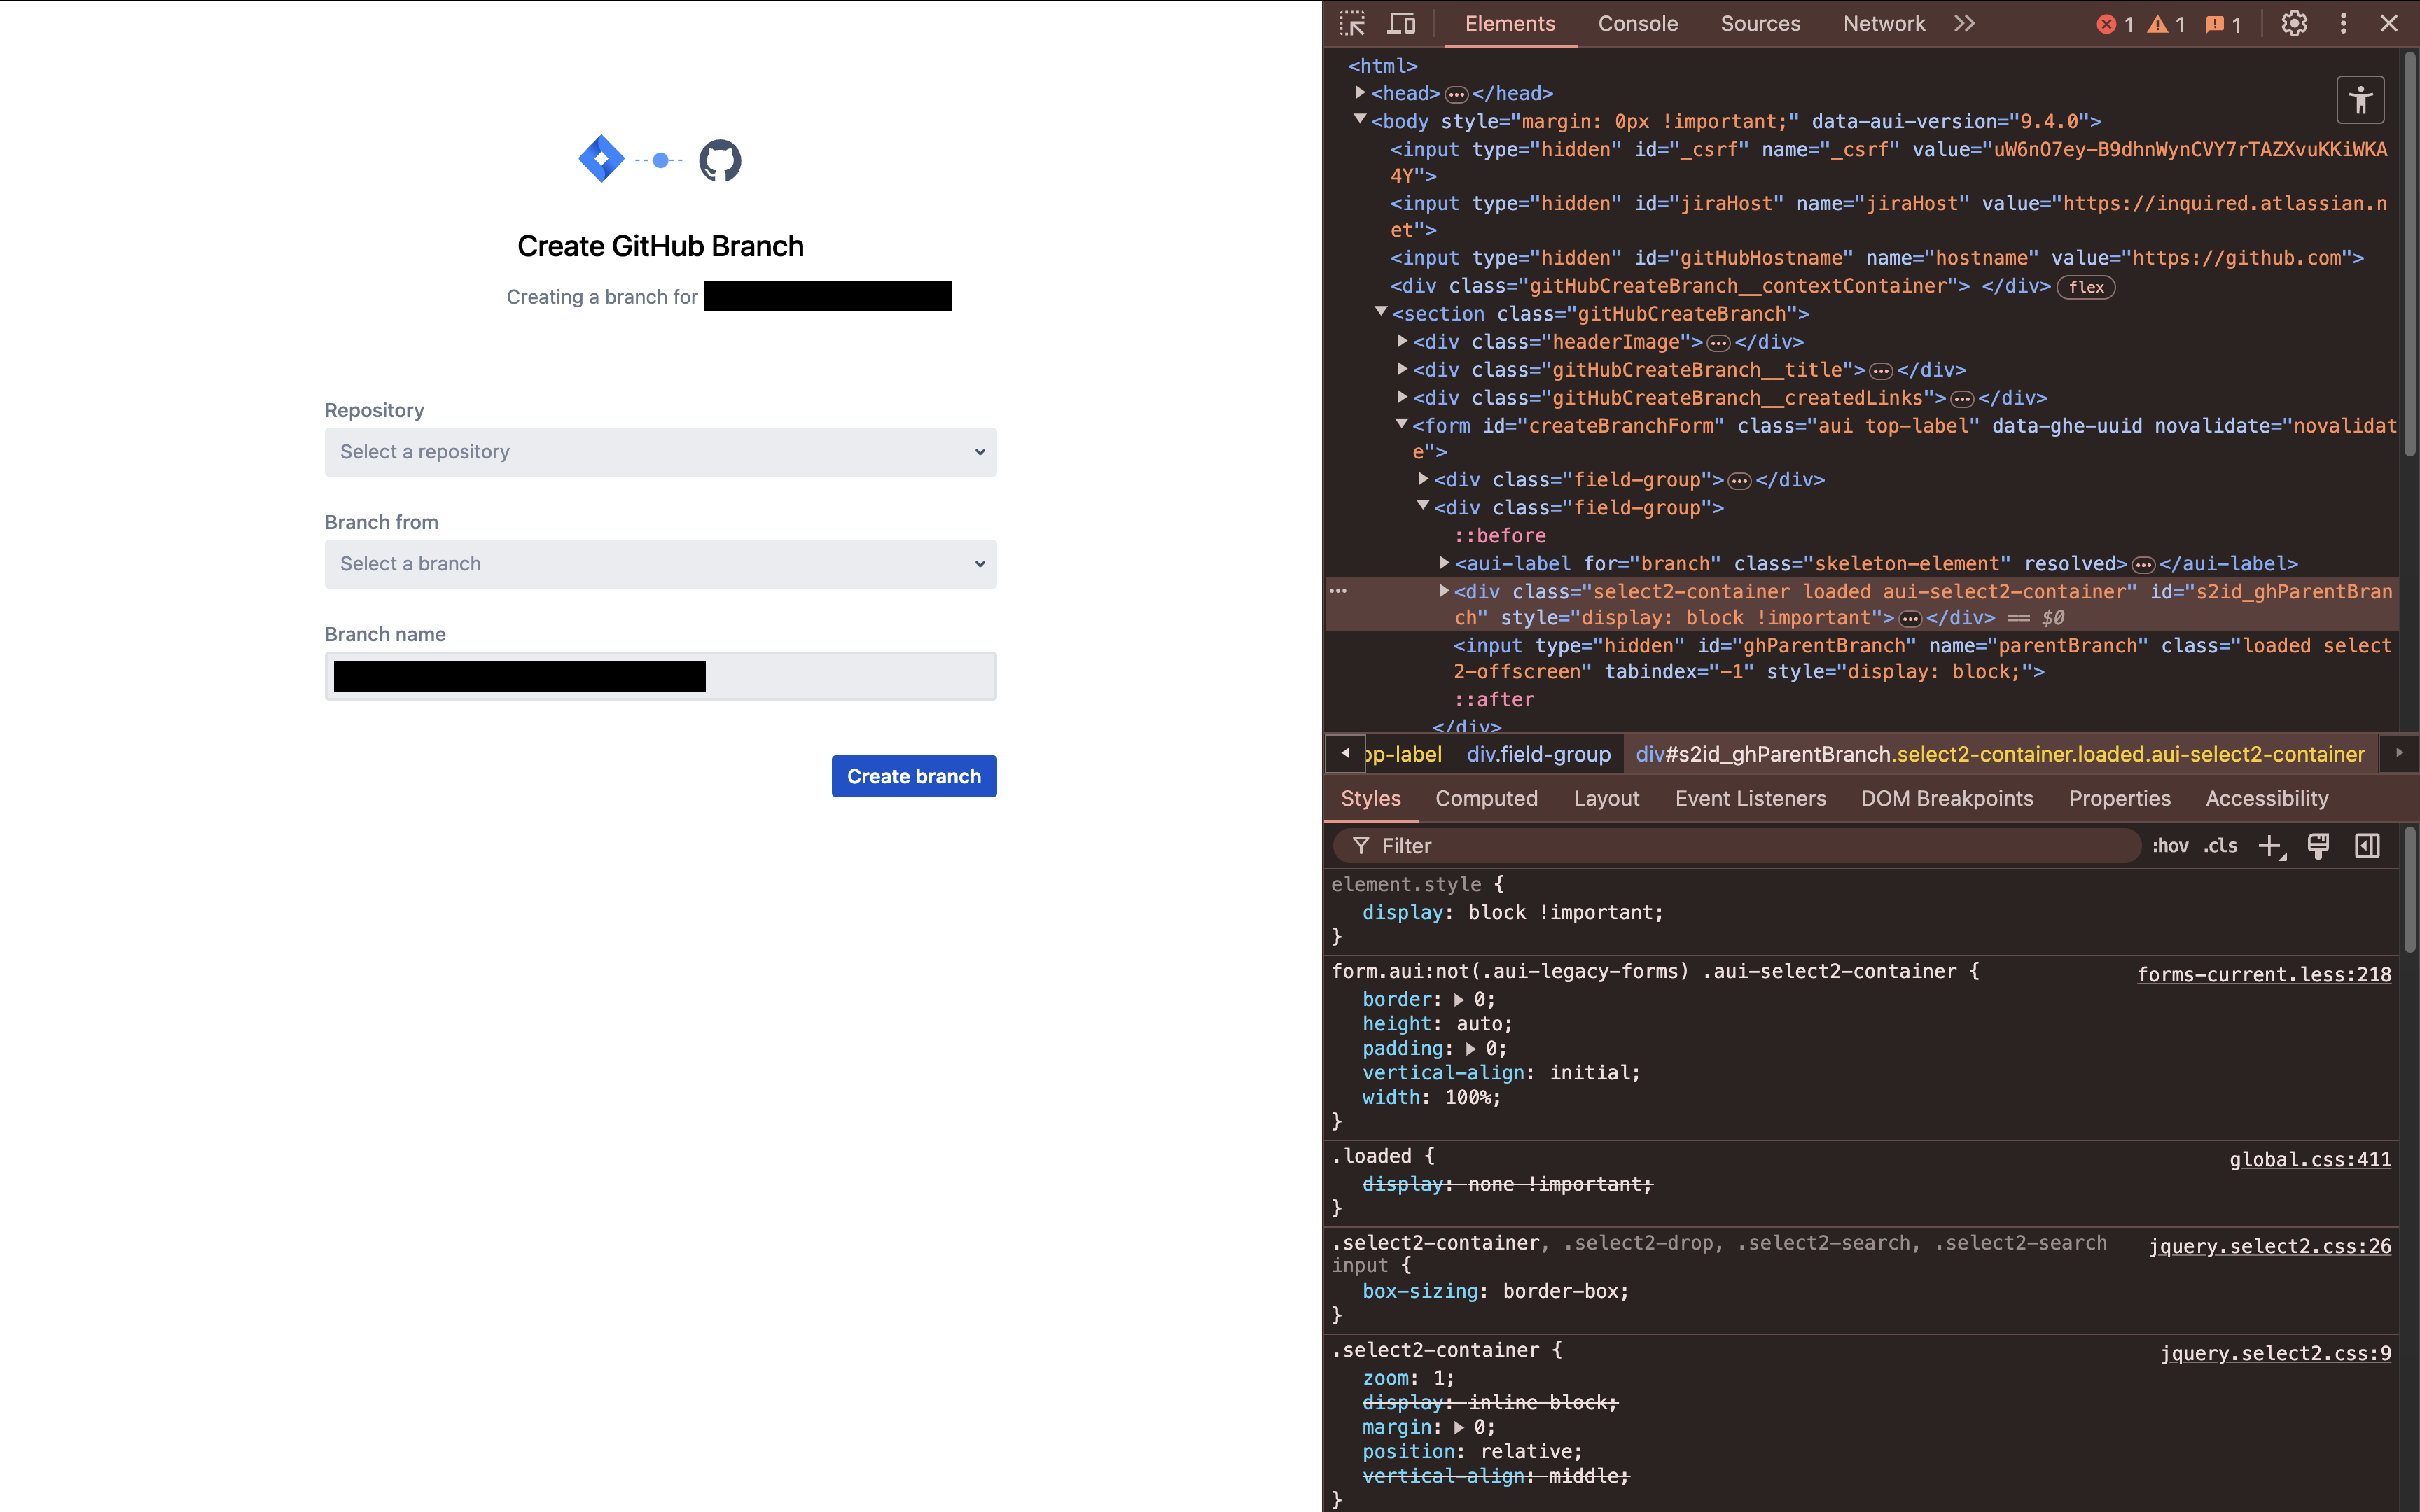Click the GitHub logo icon
This screenshot has width=2420, height=1512.
pos(720,160)
